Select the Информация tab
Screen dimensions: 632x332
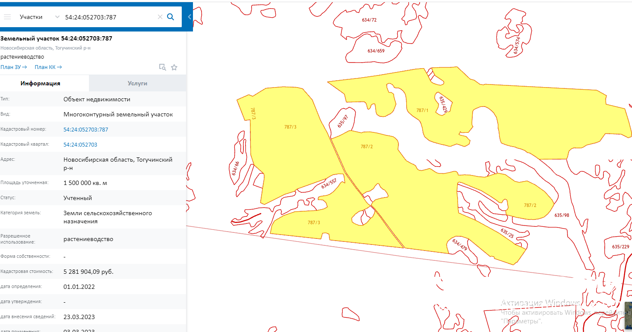40,83
